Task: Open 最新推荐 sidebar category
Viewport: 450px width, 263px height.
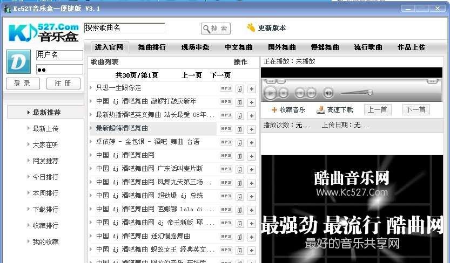Action: 46,113
